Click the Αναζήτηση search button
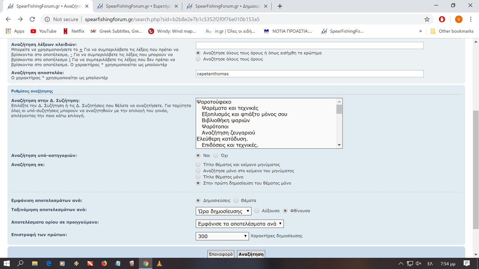 tap(251, 254)
